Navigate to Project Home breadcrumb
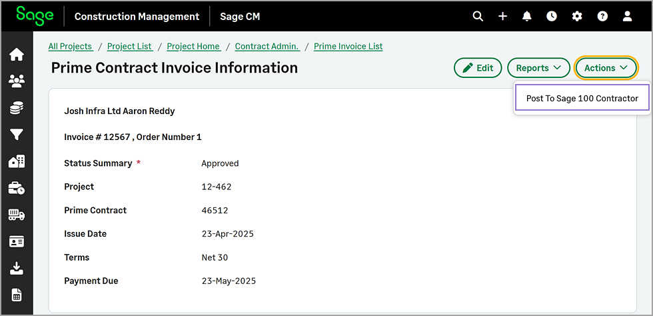Screen dimensions: 653x316 pos(194,46)
